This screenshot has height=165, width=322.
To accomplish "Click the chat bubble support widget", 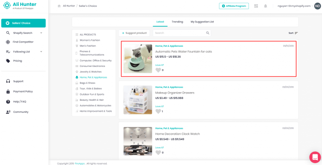I will coord(315,157).
